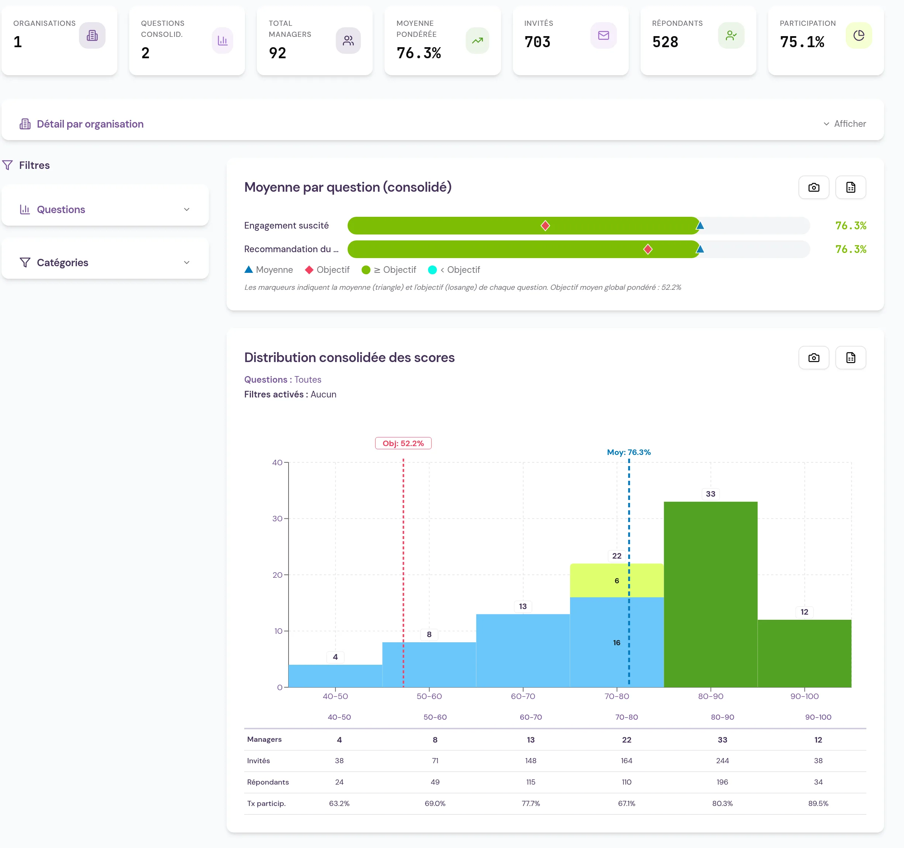Click the Total managers people icon

[x=348, y=41]
